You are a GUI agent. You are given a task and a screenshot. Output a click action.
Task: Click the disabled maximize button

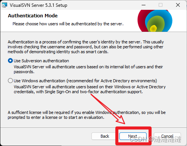(x=161, y=5)
